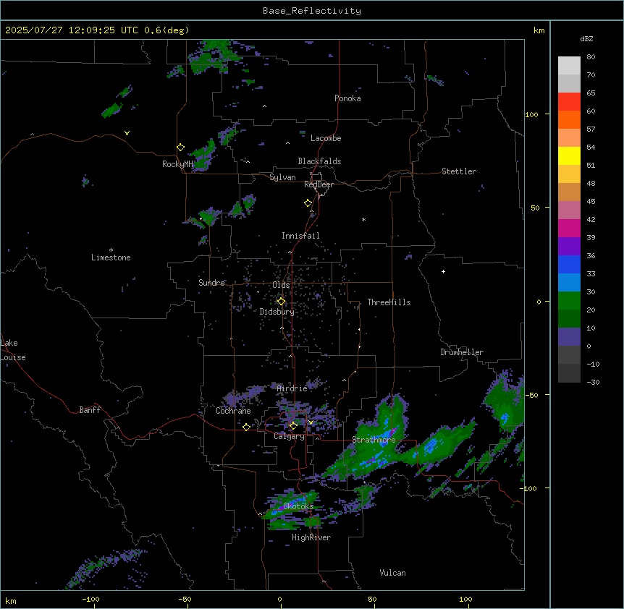The height and width of the screenshot is (609, 624).
Task: Select the lightest grey 80 dBZ legend swatch
Action: [x=569, y=65]
